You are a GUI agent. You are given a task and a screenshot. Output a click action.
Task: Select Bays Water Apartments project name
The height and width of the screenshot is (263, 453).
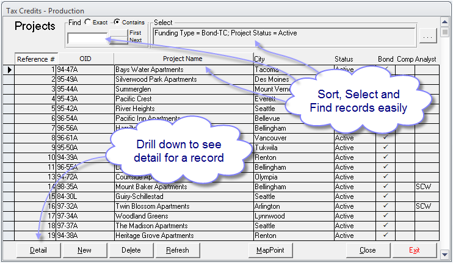(x=150, y=70)
